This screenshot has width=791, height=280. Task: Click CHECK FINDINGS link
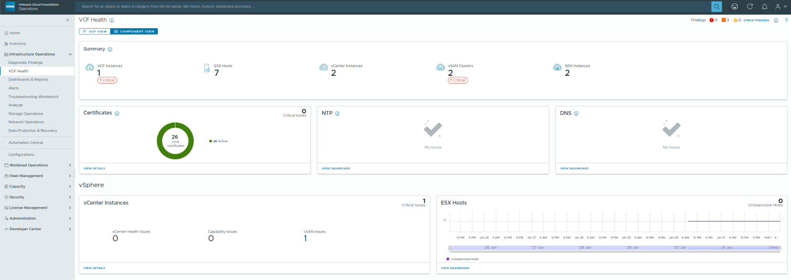tap(756, 20)
